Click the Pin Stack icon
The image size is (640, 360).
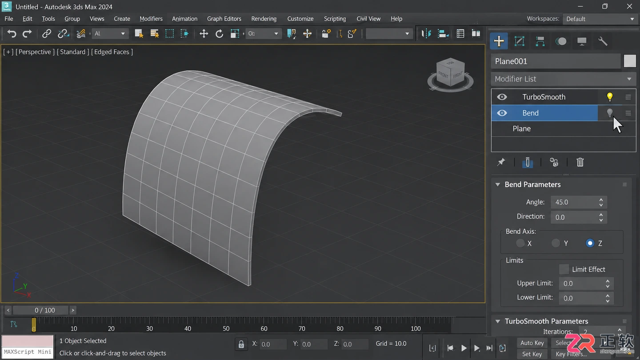(501, 162)
